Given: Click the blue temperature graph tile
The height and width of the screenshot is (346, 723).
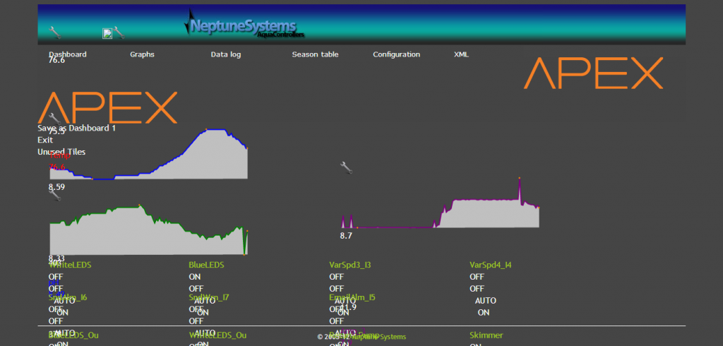Looking at the screenshot, I should tap(148, 154).
